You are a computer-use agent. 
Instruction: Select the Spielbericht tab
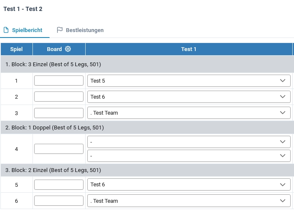tap(23, 30)
